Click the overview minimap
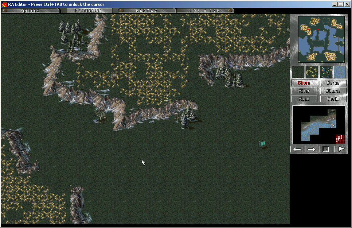This screenshot has width=352, height=228. click(321, 39)
